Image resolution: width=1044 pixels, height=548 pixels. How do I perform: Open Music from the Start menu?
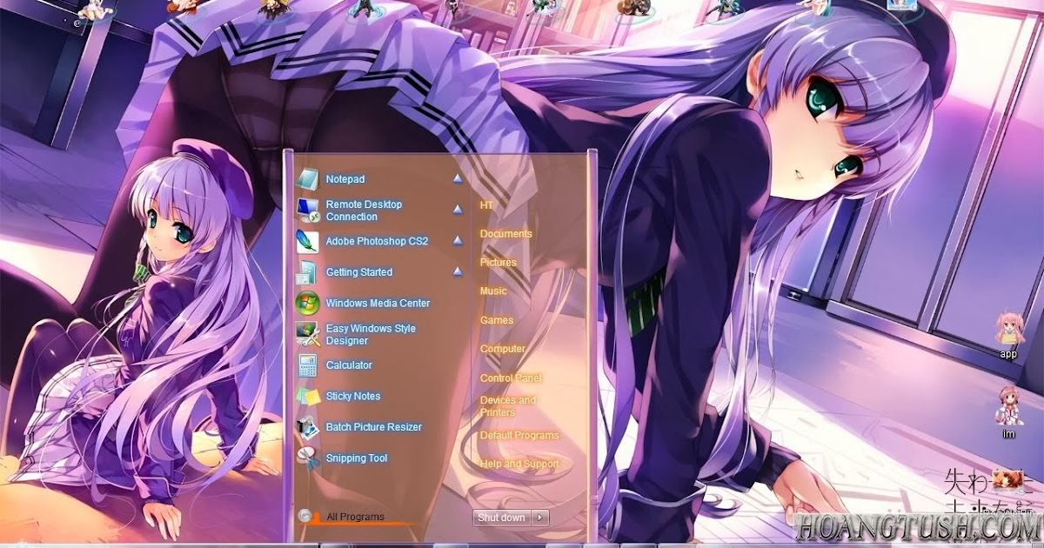[493, 291]
